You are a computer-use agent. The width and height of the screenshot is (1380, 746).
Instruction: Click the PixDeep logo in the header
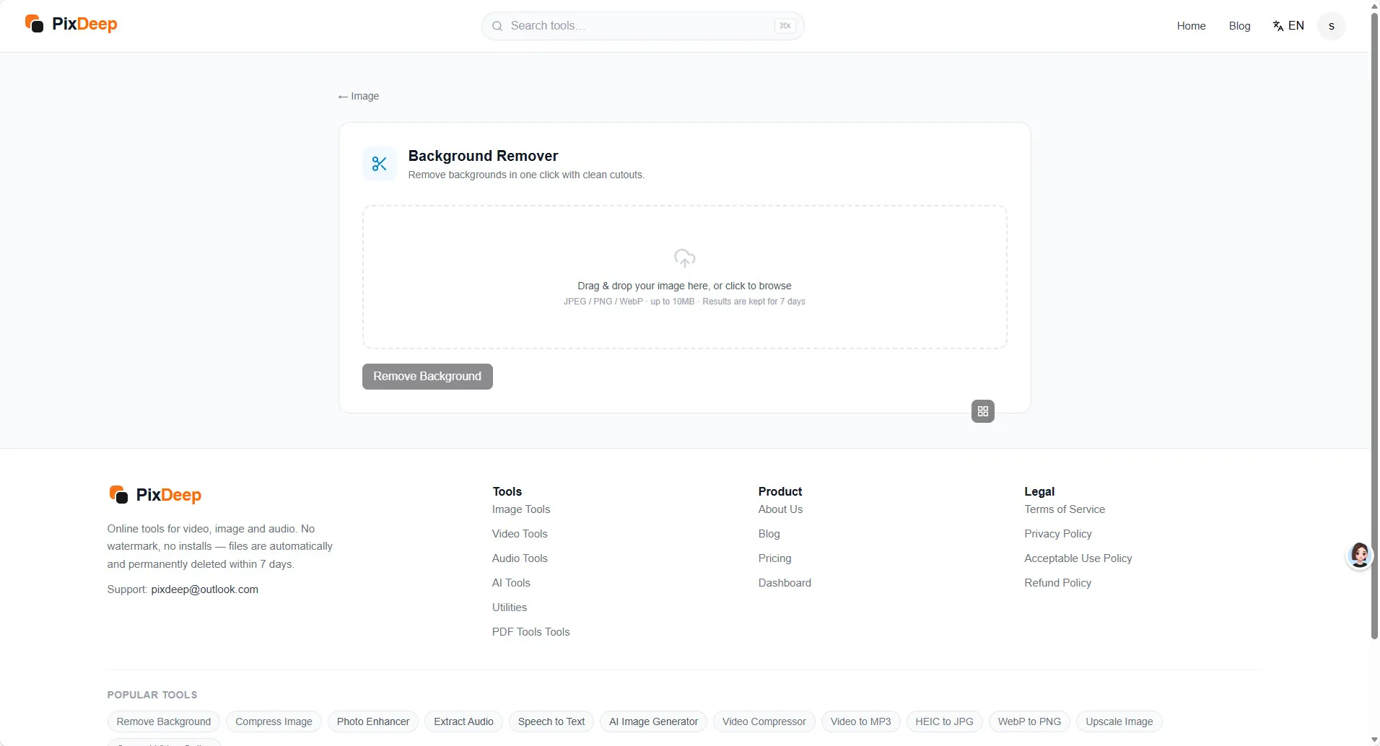tap(71, 24)
